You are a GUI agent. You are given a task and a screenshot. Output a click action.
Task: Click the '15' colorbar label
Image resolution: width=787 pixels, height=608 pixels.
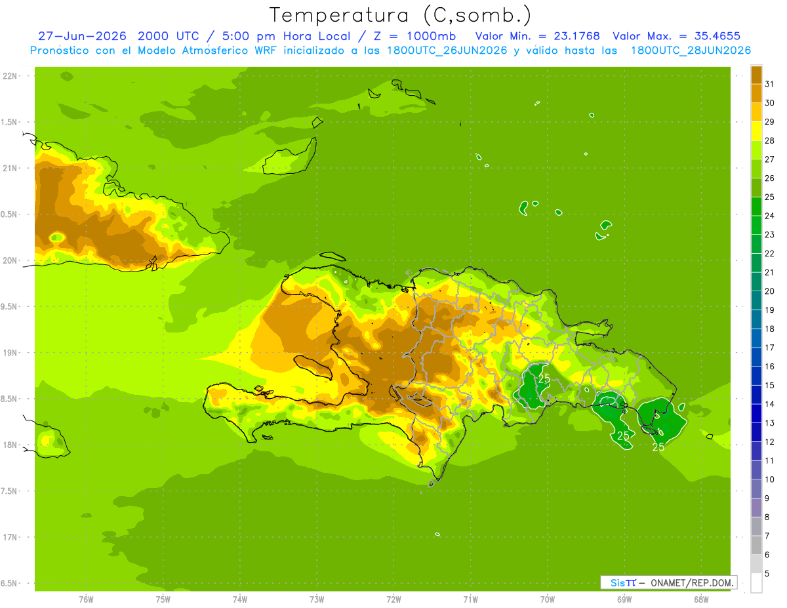[x=769, y=385]
